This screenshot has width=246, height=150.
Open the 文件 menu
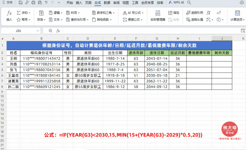point(10,3)
